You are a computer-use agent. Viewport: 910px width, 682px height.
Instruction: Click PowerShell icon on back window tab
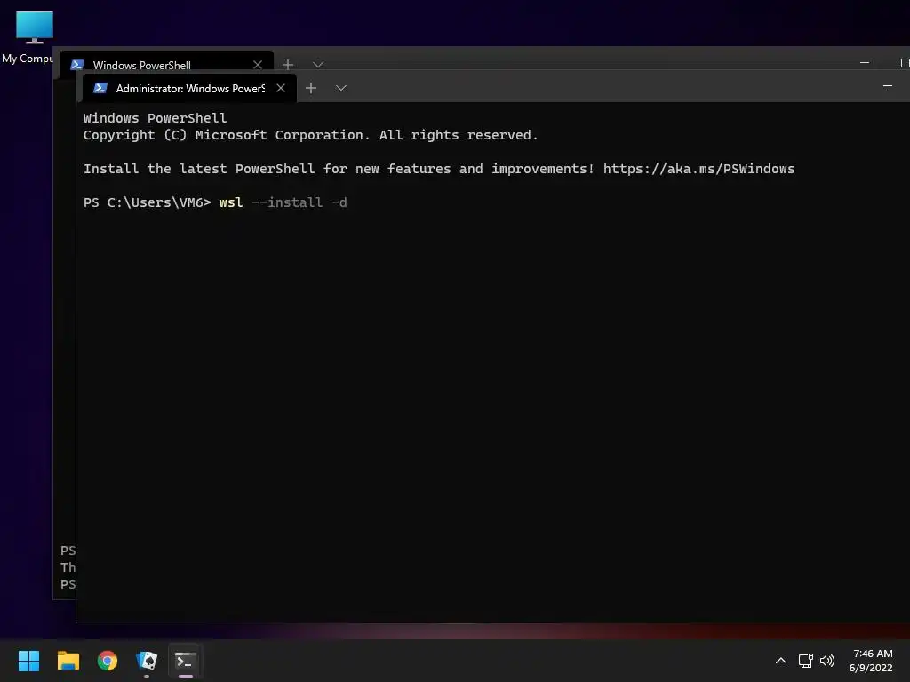[77, 65]
